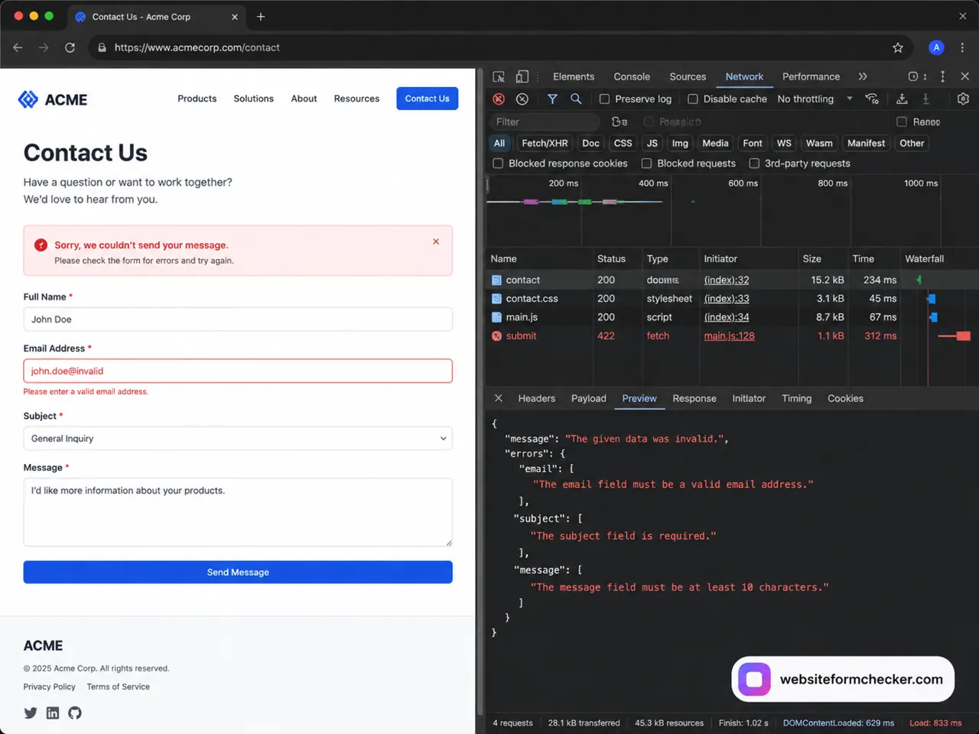The height and width of the screenshot is (734, 979).
Task: Reload the browser page
Action: click(x=70, y=47)
